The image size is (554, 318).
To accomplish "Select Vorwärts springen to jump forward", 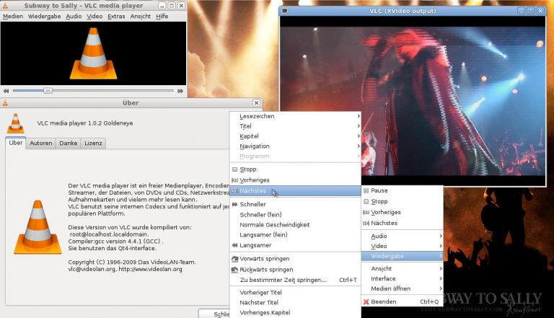I will (264, 259).
